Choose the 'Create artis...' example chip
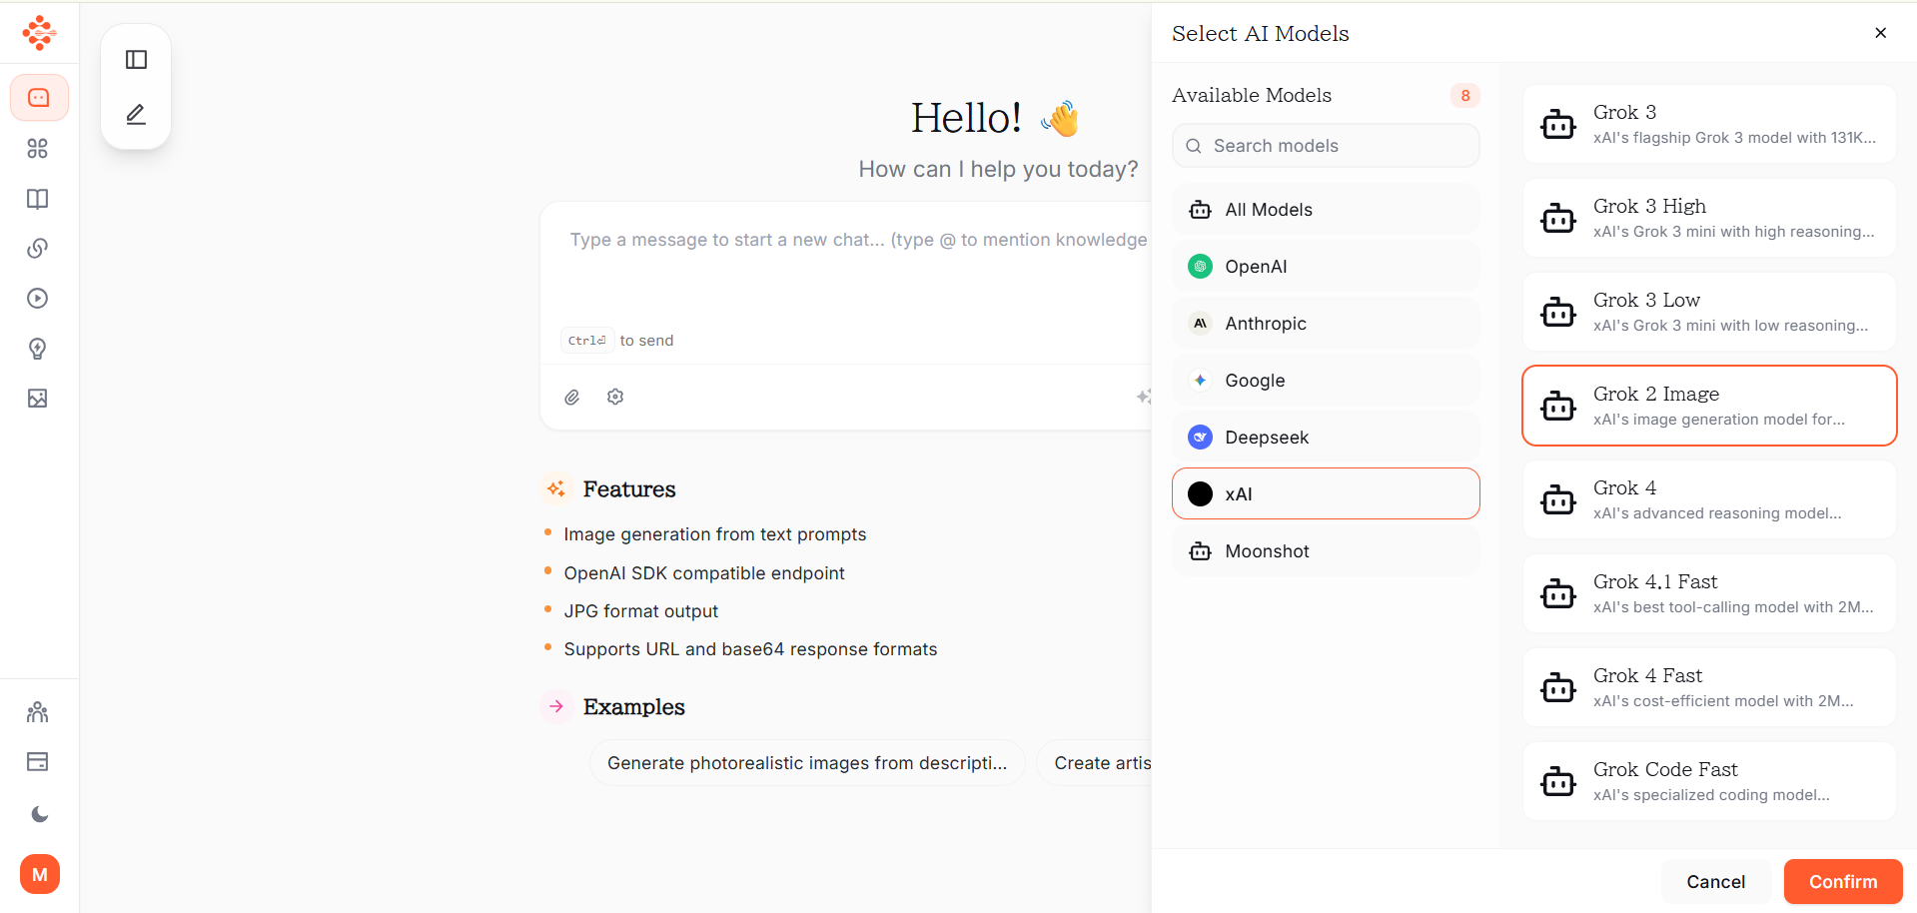 1096,763
